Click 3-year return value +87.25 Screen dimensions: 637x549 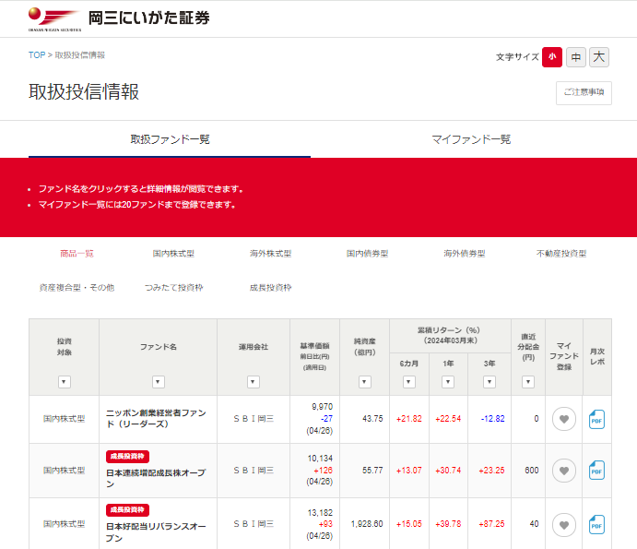491,524
